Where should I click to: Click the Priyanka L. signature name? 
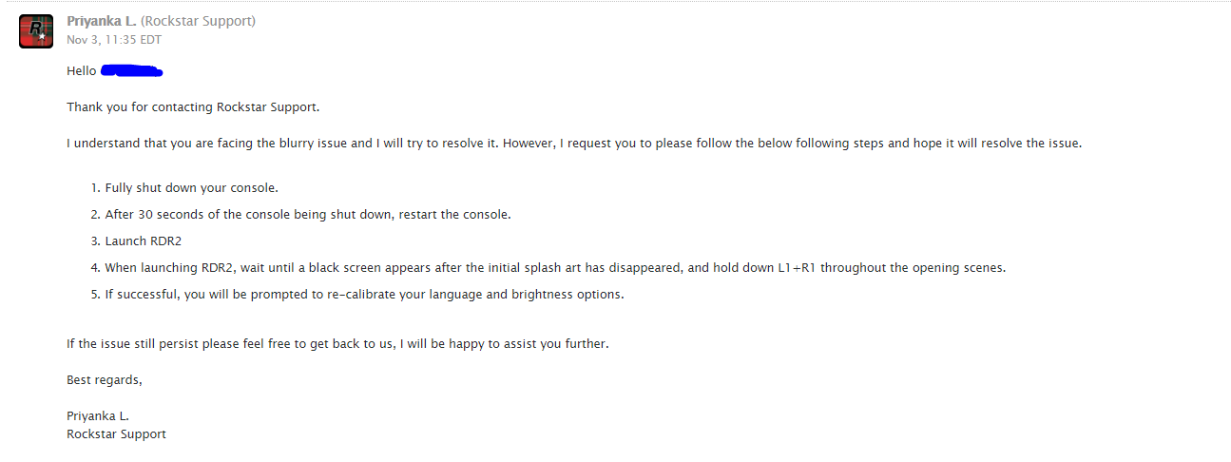point(97,415)
